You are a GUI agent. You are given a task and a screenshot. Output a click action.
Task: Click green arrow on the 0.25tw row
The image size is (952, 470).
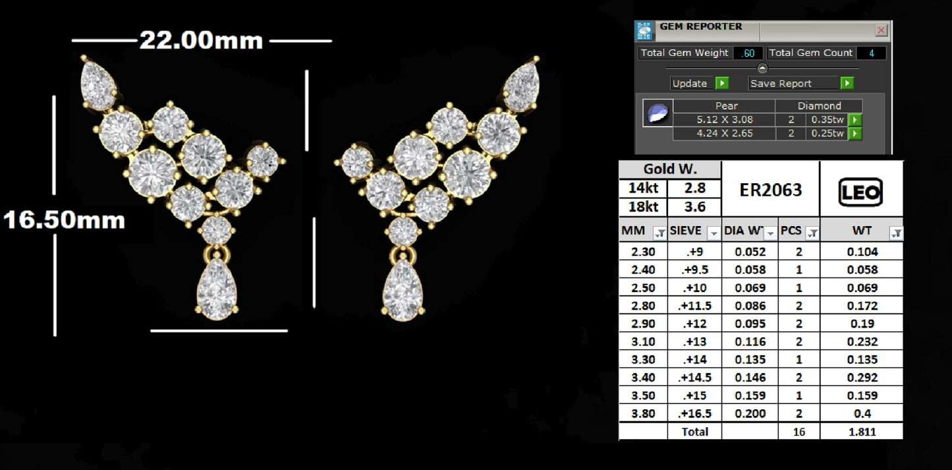click(854, 133)
